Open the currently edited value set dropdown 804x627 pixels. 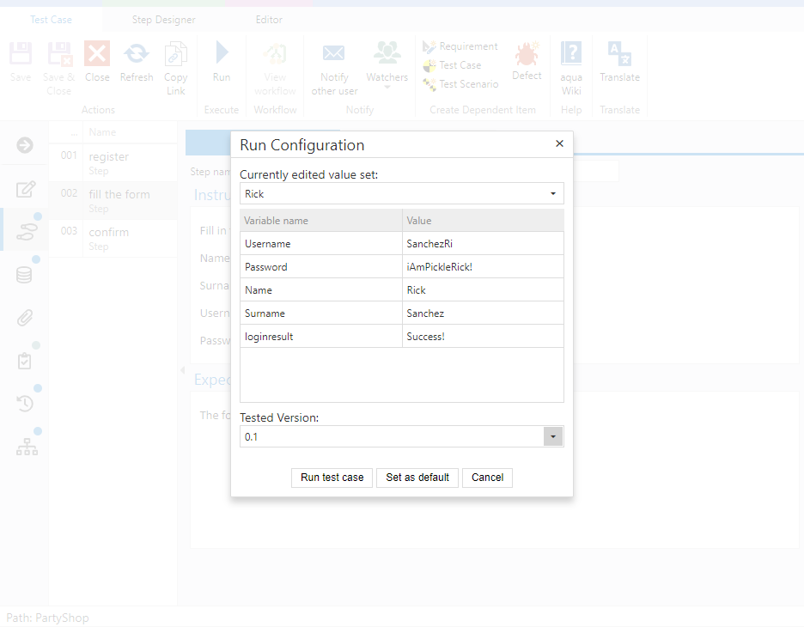(x=553, y=193)
